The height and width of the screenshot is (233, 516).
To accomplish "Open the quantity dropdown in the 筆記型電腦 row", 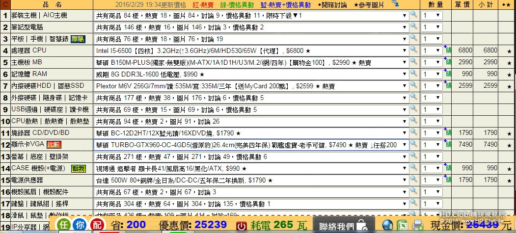I will pos(432,27).
